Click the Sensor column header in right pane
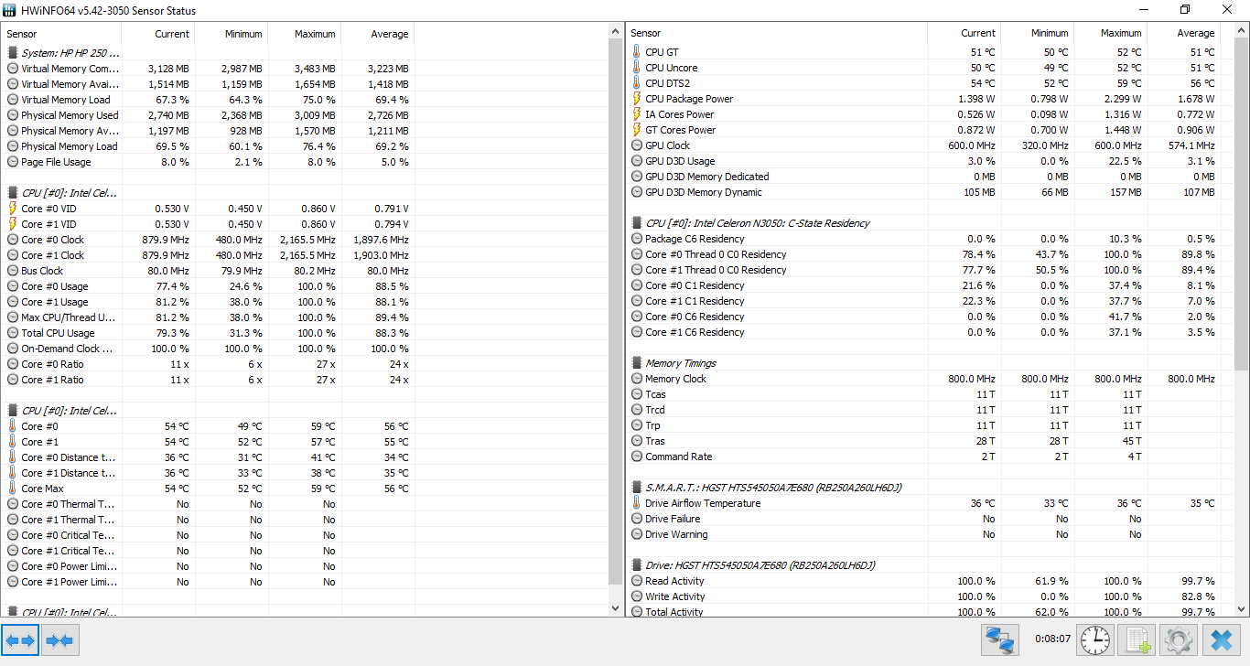Image resolution: width=1250 pixels, height=666 pixels. pos(777,33)
